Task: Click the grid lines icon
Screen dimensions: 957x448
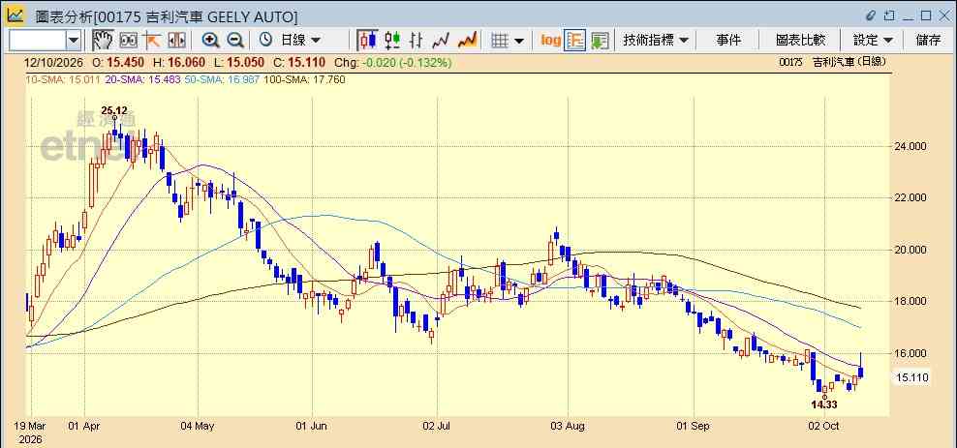Action: 500,41
